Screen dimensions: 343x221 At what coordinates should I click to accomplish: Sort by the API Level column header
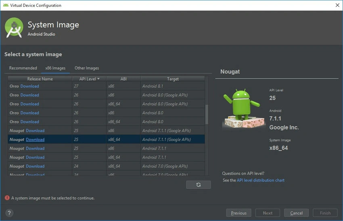[89, 79]
